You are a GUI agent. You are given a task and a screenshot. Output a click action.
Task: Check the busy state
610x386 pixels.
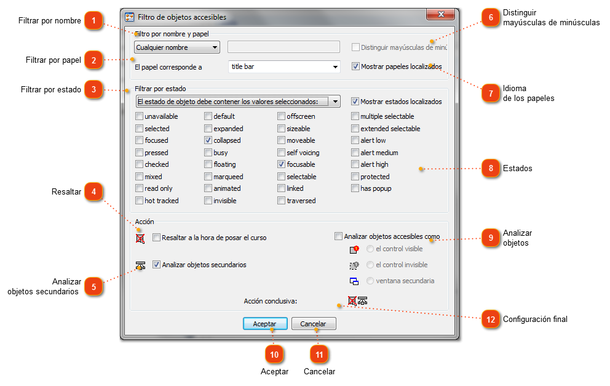pos(208,152)
